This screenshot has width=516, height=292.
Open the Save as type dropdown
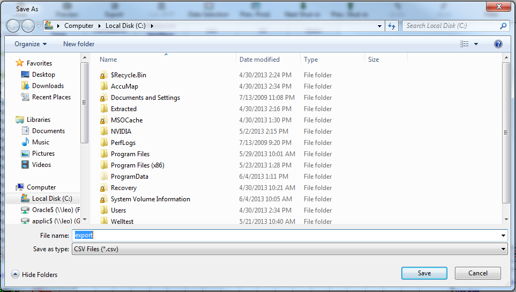289,249
